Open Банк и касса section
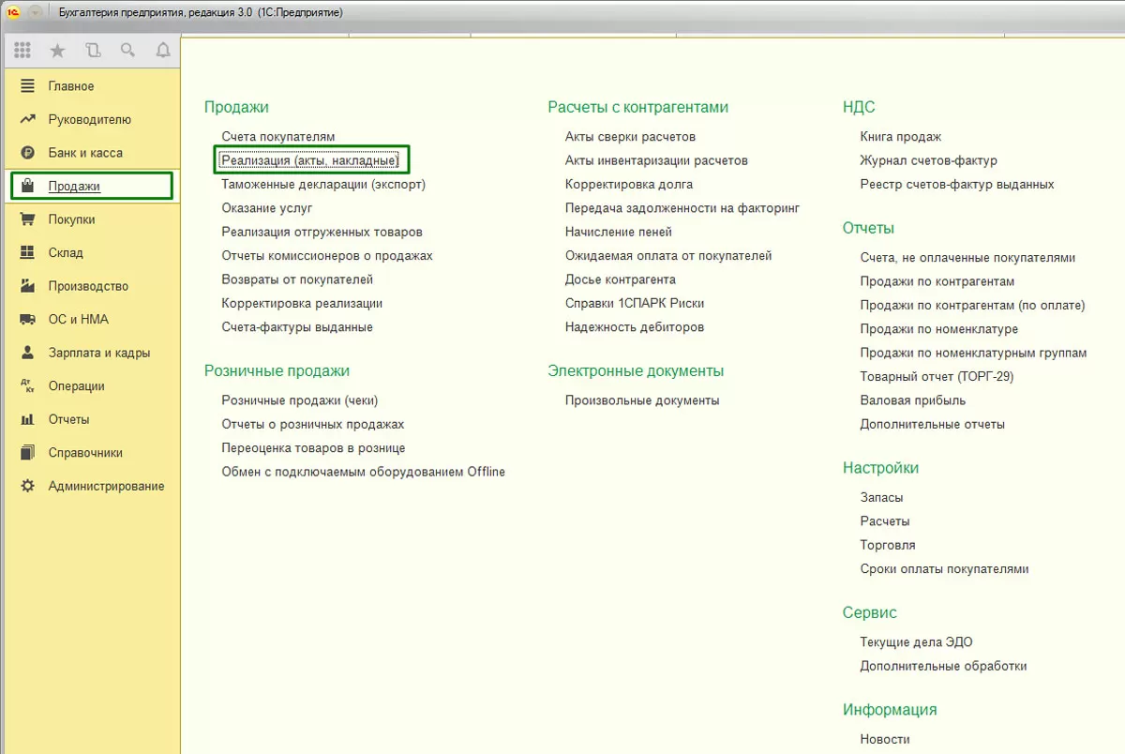The width and height of the screenshot is (1125, 754). (85, 153)
